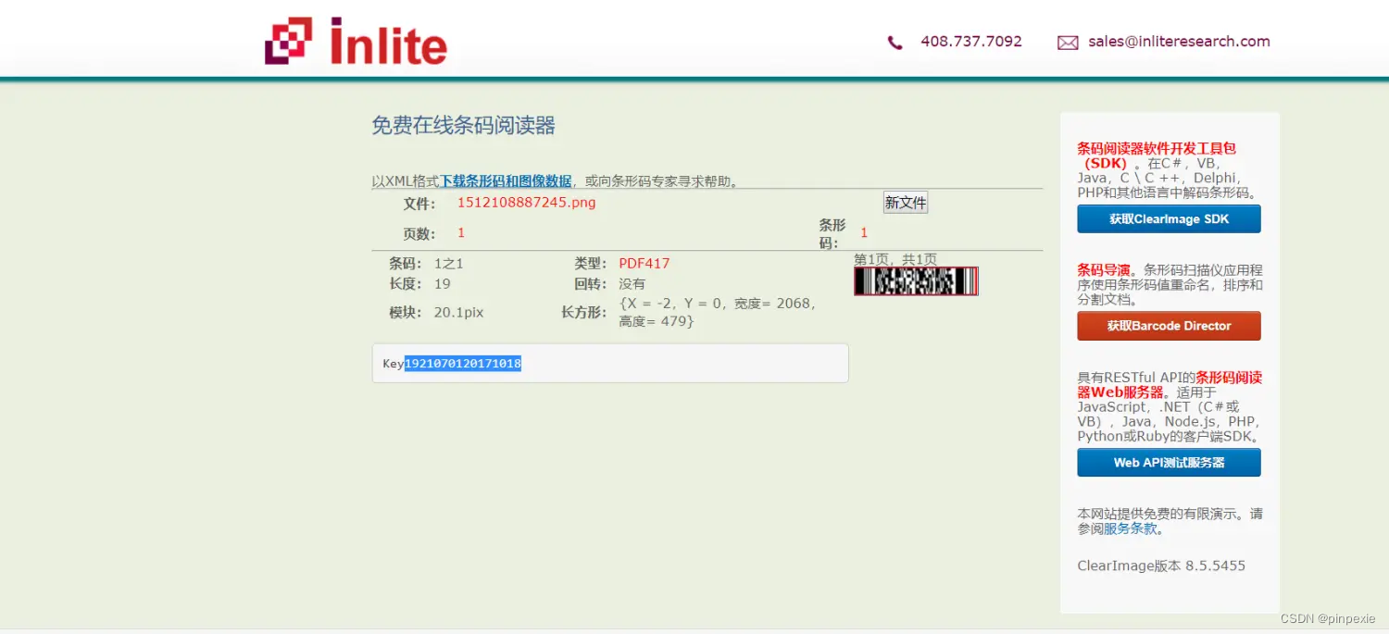This screenshot has width=1389, height=634.
Task: Click the 获取Barcode Director button
Action: [x=1168, y=326]
